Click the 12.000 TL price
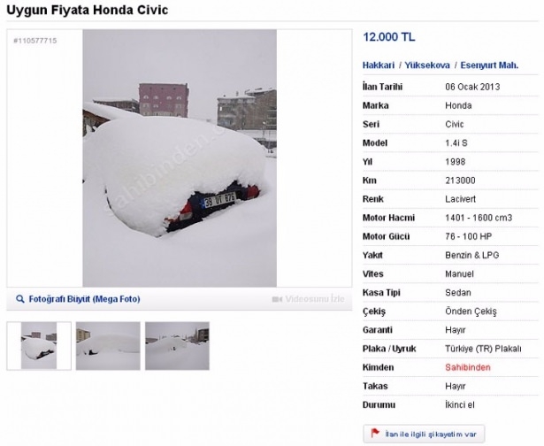544x446 pixels. click(x=389, y=37)
